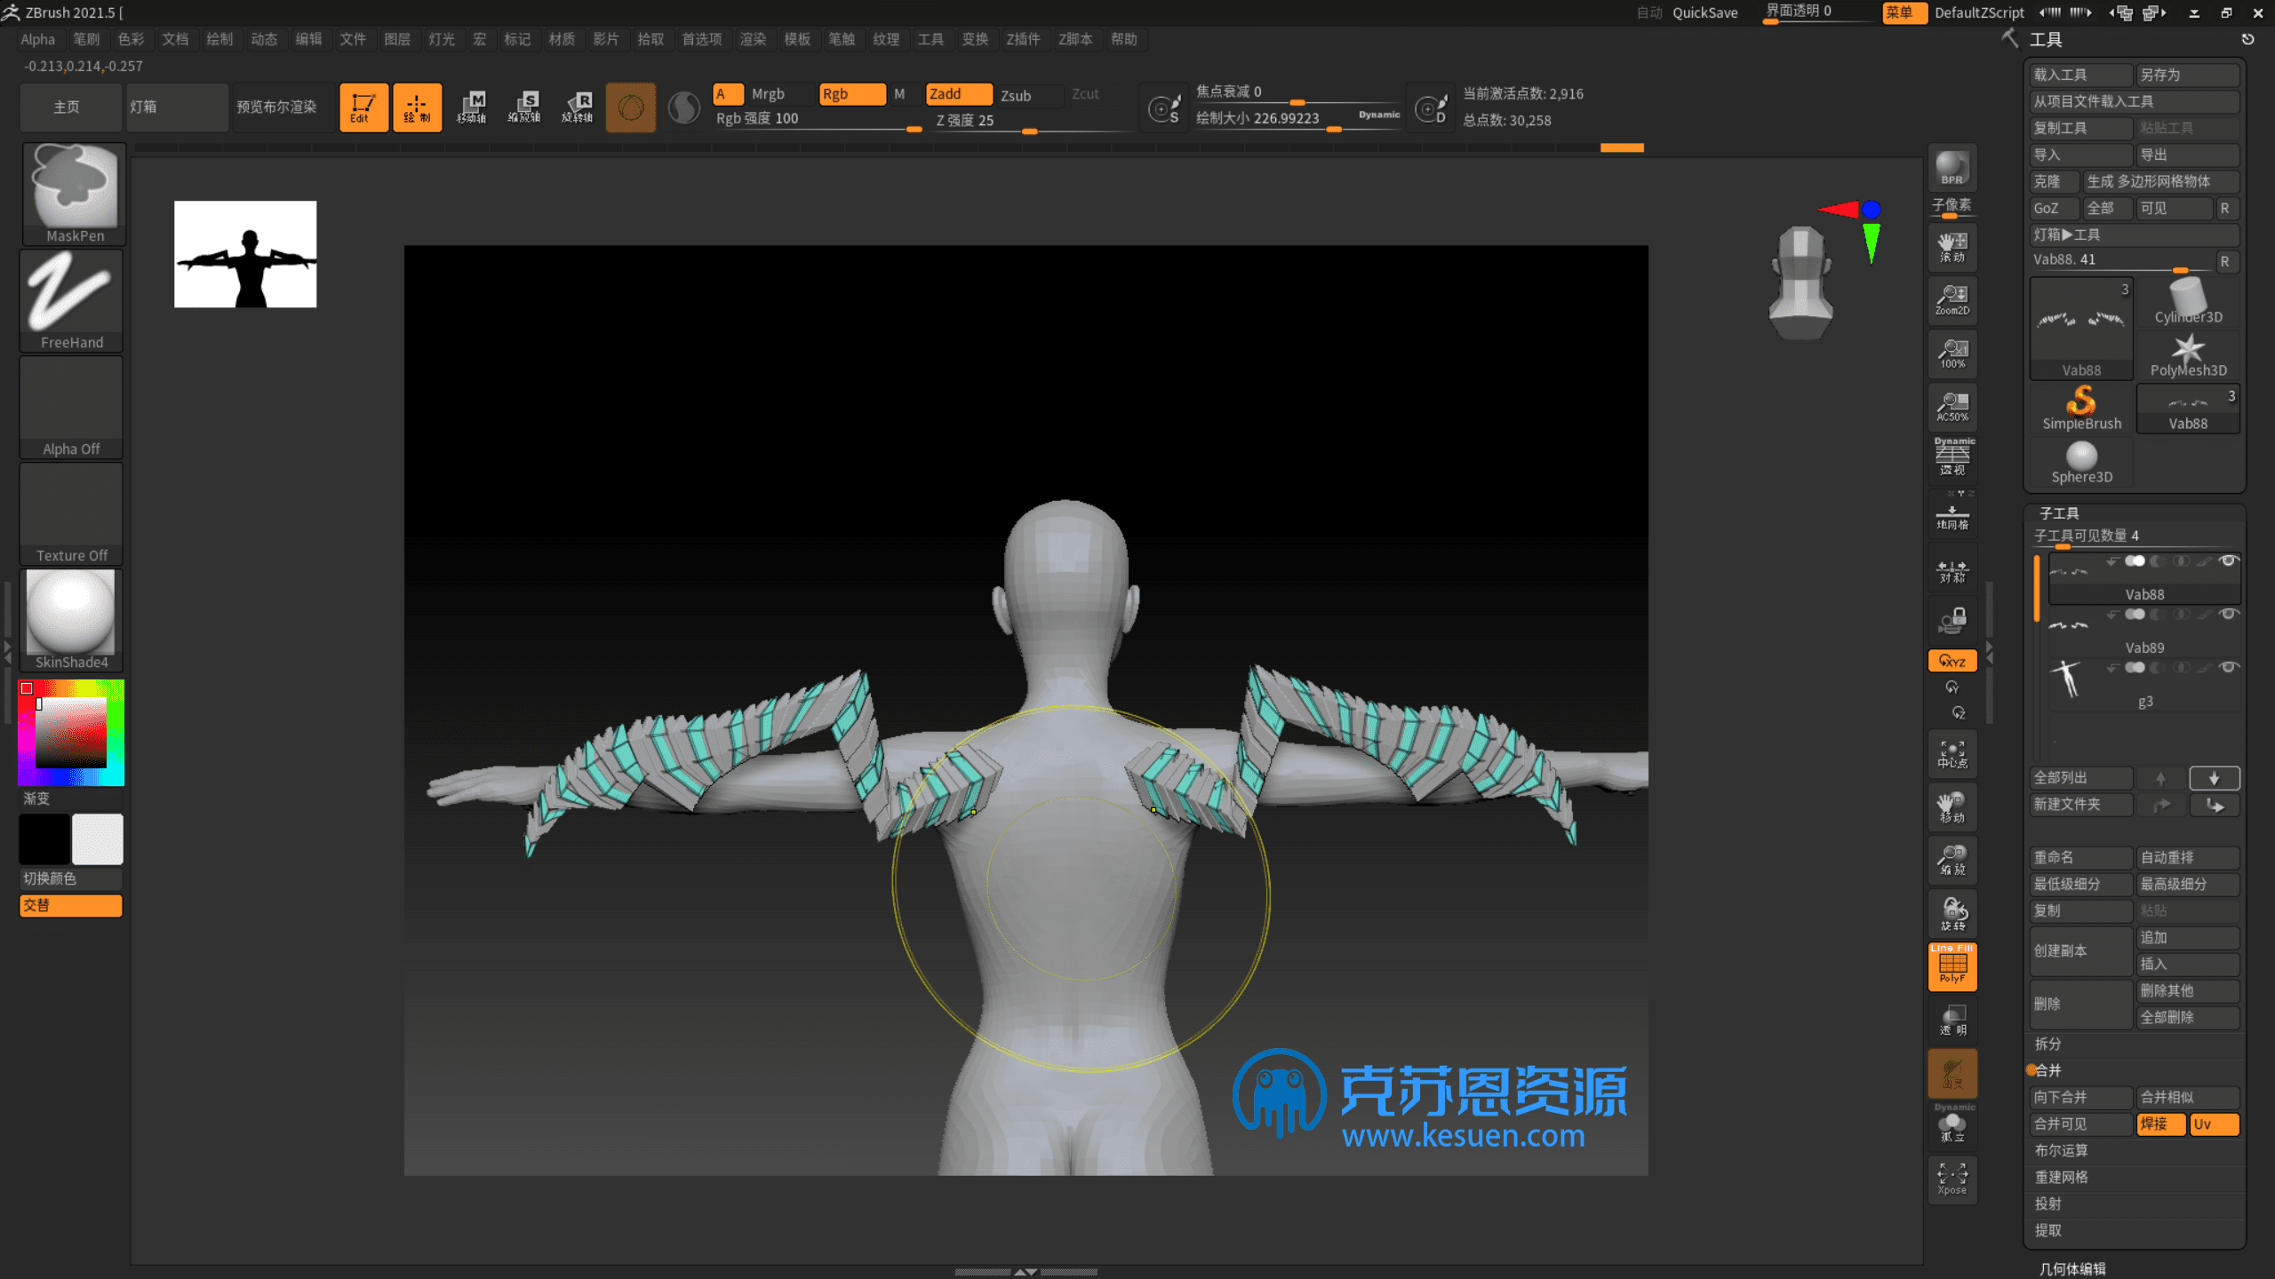
Task: Open the 灯光 lighting menu
Action: click(x=441, y=39)
